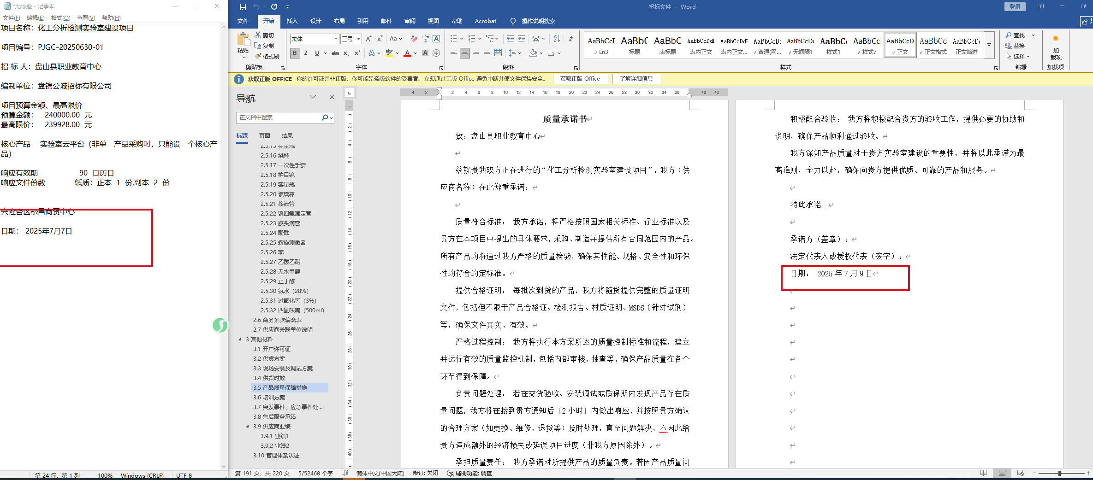
Task: Switch to the 页面 tab in navigation pane
Action: tap(264, 136)
